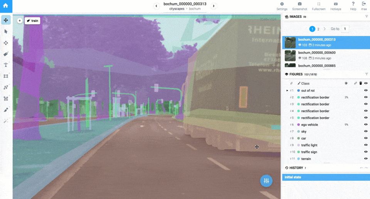Hide rectification border figure #2
The width and height of the screenshot is (370, 199).
[x=366, y=97]
